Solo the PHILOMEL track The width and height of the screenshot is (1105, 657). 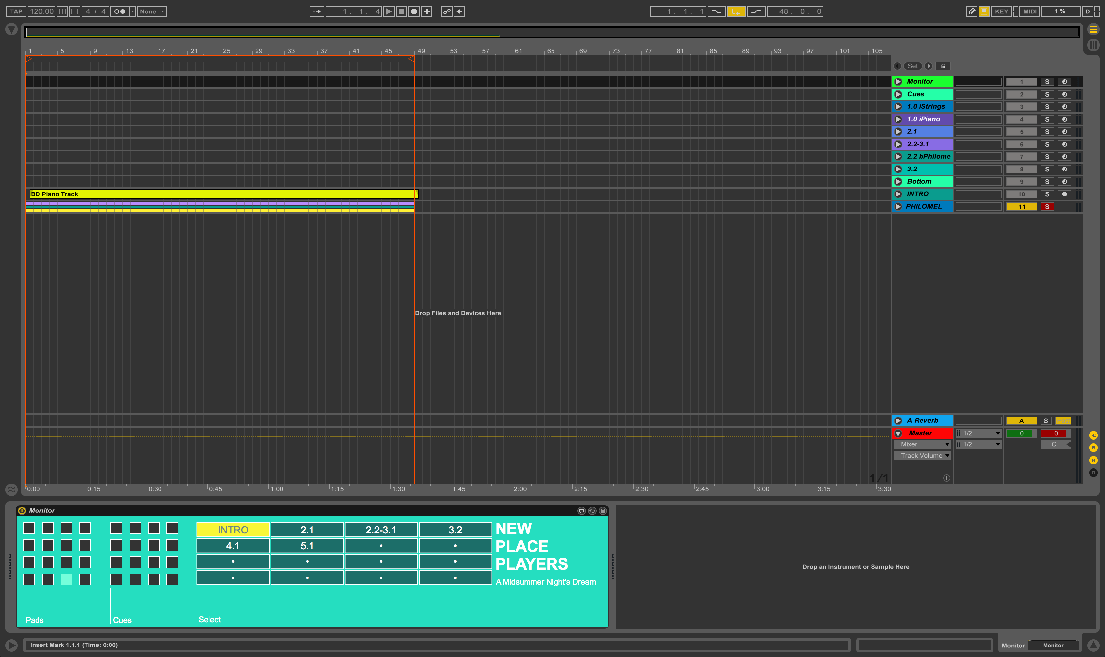click(x=1047, y=207)
